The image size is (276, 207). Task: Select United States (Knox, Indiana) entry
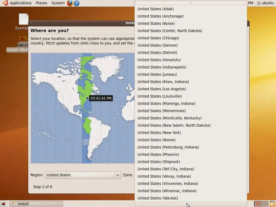coord(191,82)
